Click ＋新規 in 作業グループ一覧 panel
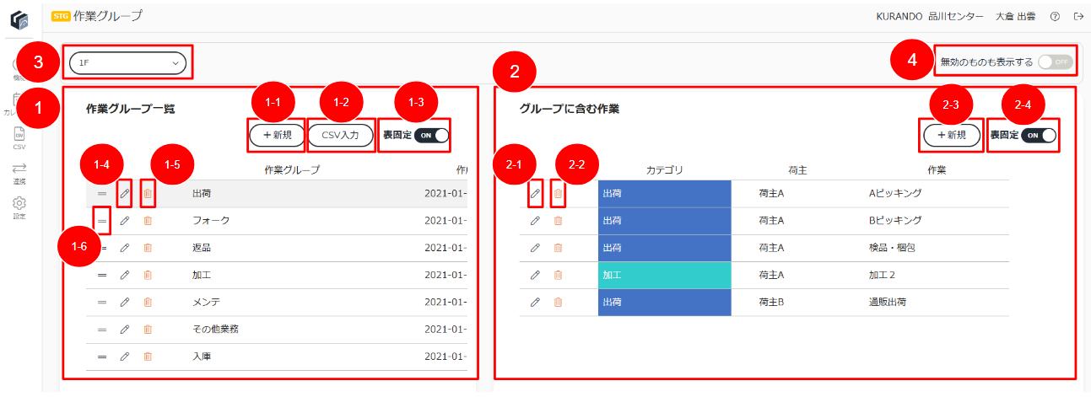The image size is (1091, 397). pyautogui.click(x=276, y=135)
